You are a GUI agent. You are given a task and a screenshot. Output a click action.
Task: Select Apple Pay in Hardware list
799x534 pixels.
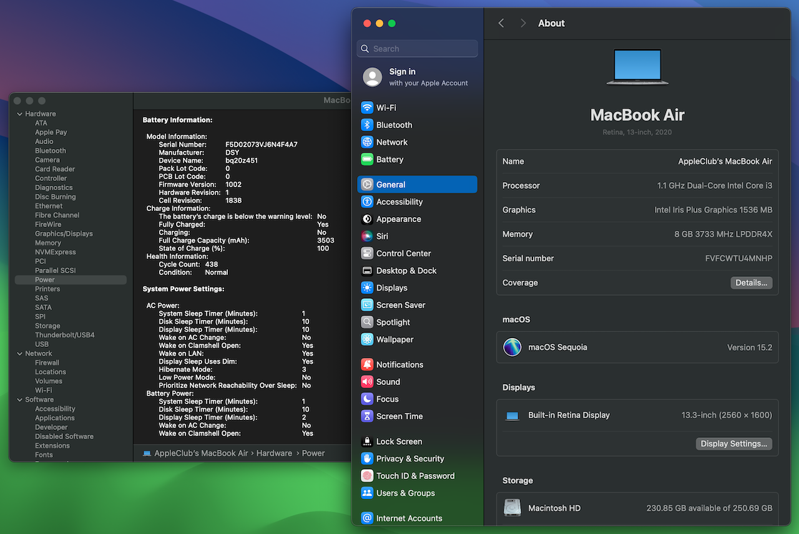point(51,132)
